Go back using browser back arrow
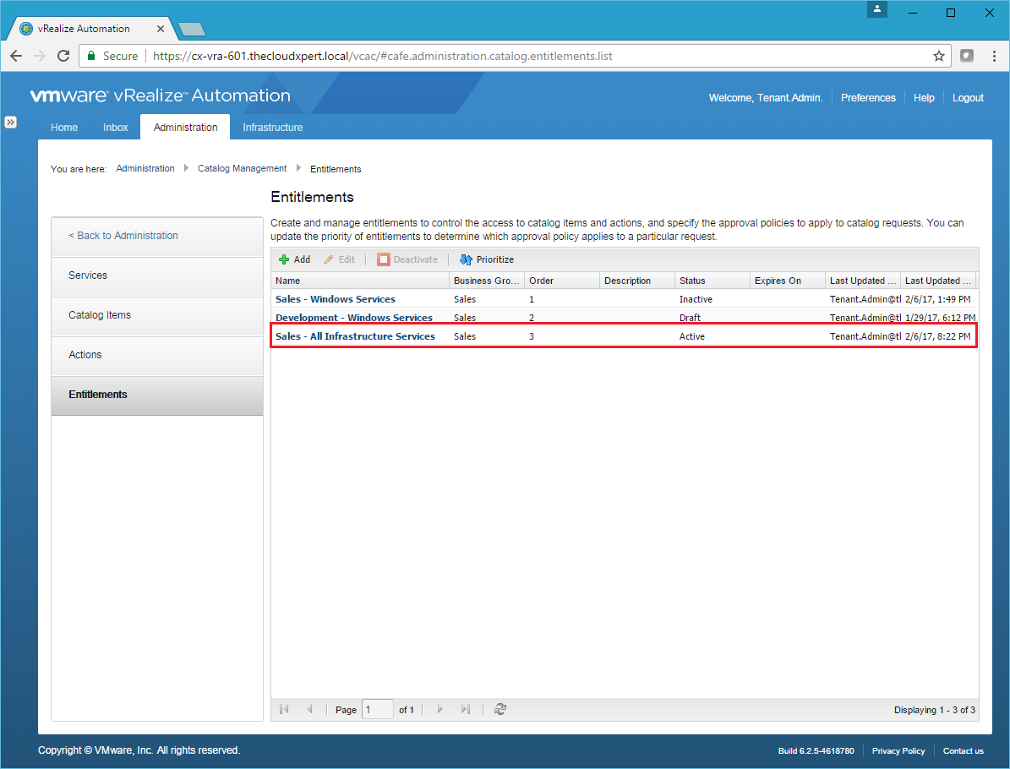Screen dimensions: 1010x769 (16, 56)
